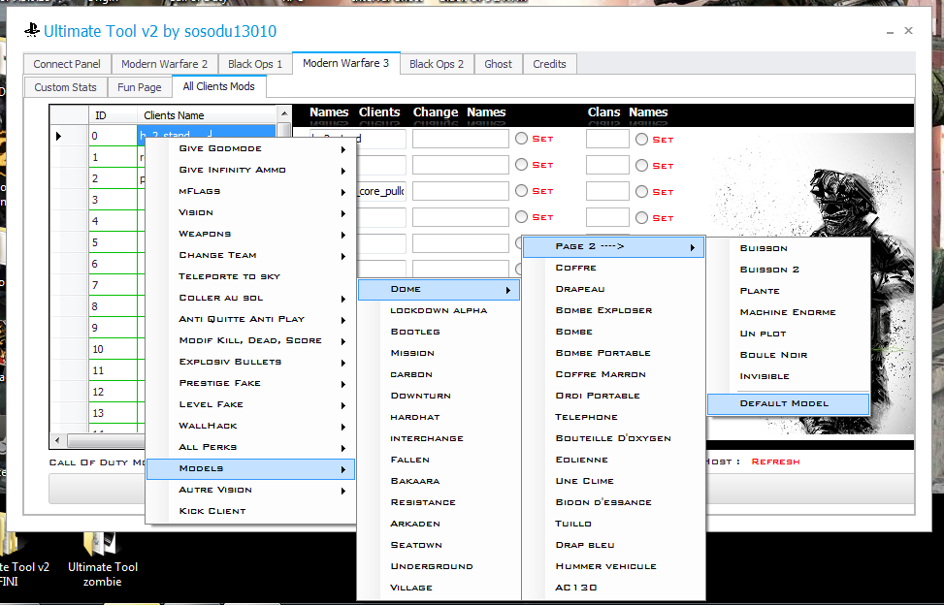
Task: Click the third Change Names input field
Action: coord(461,191)
